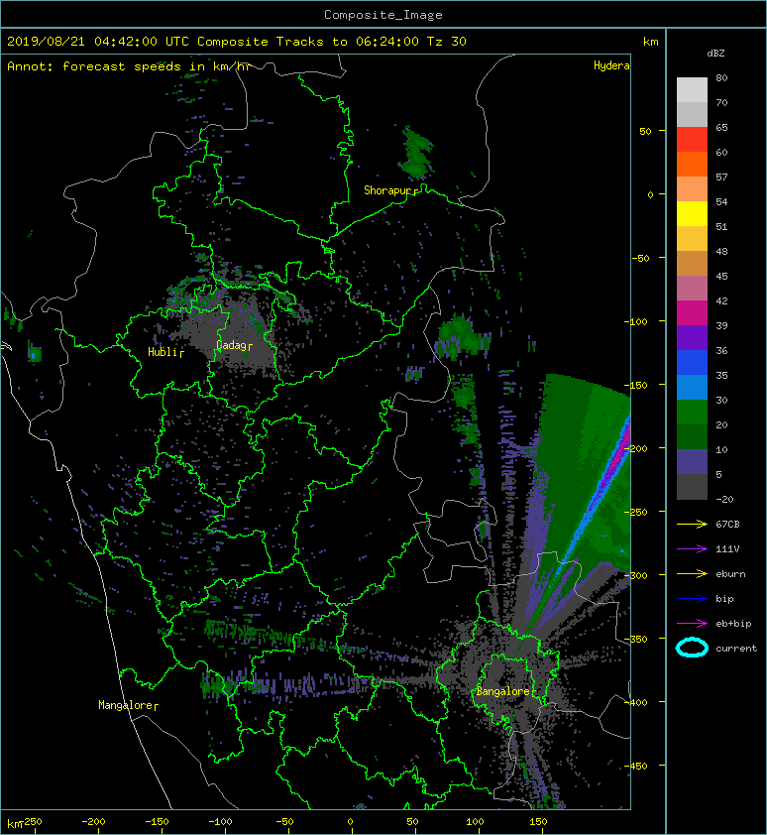
Task: Select the Mangalore city label
Action: tap(126, 705)
